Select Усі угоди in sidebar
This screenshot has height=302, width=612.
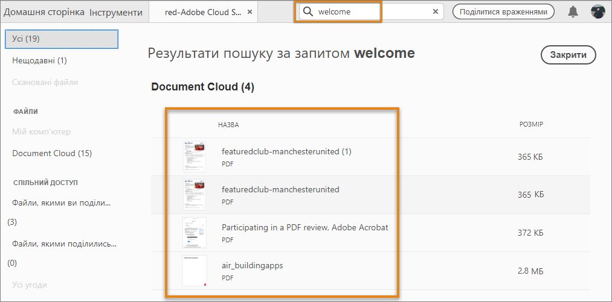(x=30, y=285)
